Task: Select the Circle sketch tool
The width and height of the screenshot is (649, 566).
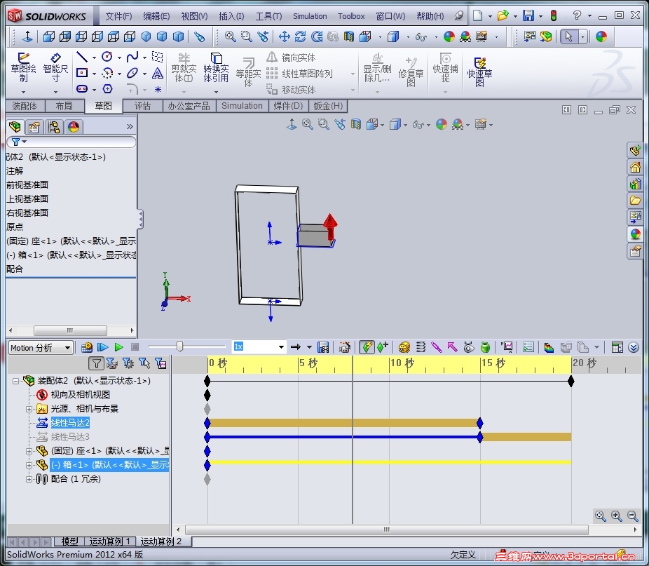Action: (107, 57)
